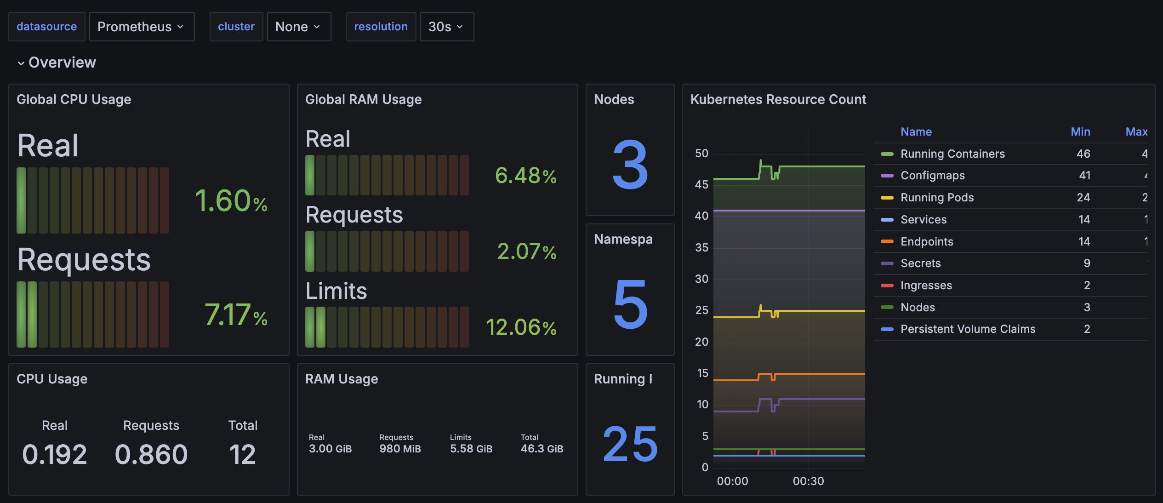
Task: Click the Services legend color swatch
Action: [x=887, y=220]
